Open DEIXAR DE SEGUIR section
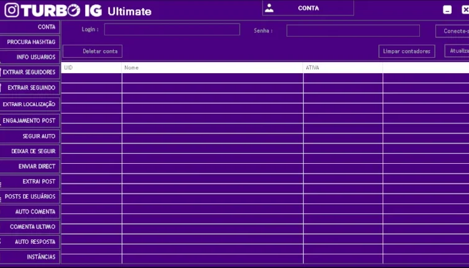469x268 pixels. click(x=30, y=151)
